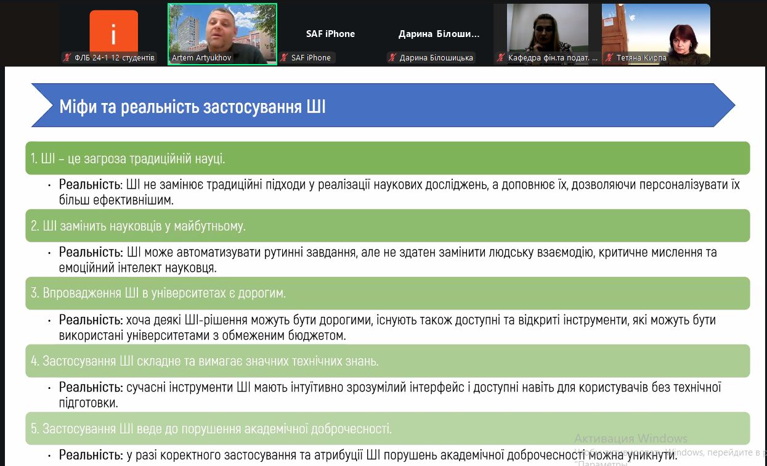The width and height of the screenshot is (767, 466).
Task: Click the 'Активация Windows' watermark text
Action: click(x=630, y=438)
